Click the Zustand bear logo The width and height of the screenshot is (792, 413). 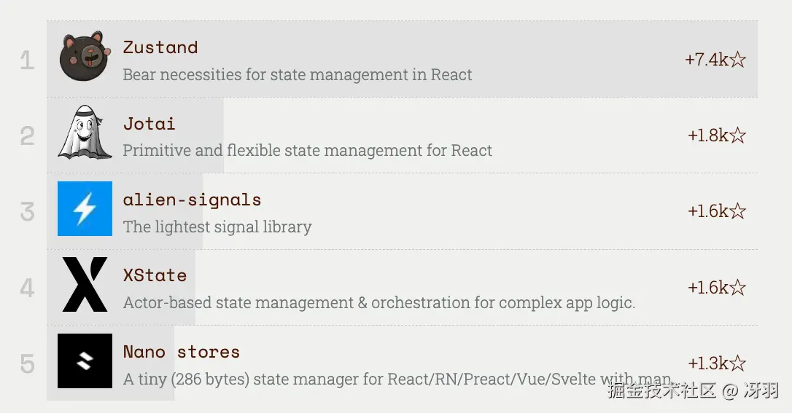(85, 56)
